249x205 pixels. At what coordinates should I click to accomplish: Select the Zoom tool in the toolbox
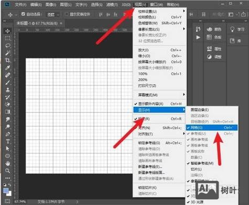[7, 170]
